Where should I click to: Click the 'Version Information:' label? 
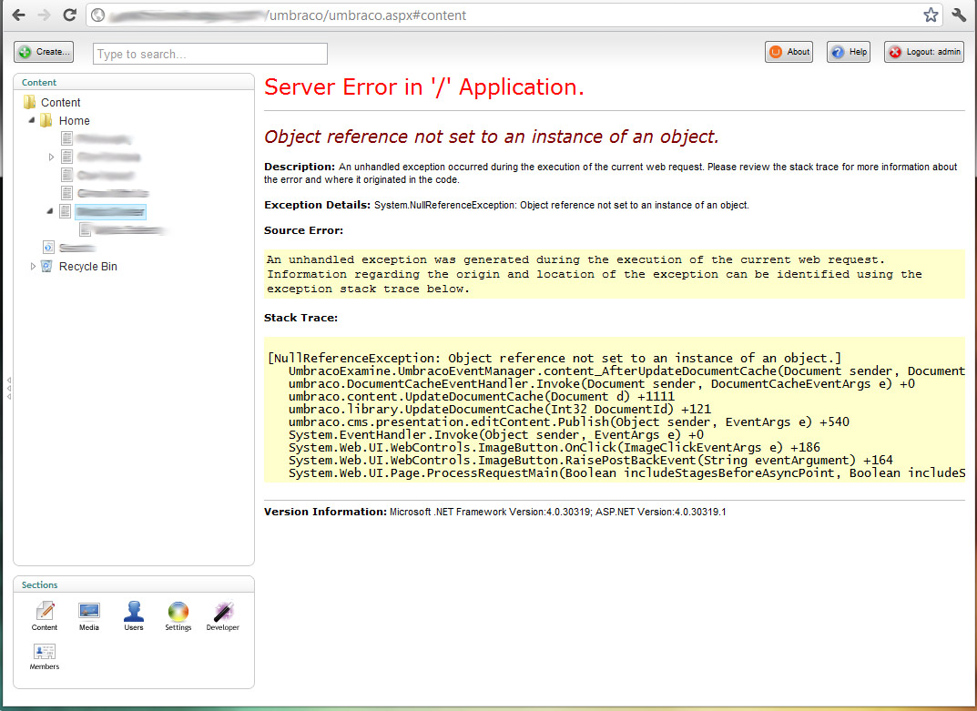pyautogui.click(x=325, y=512)
